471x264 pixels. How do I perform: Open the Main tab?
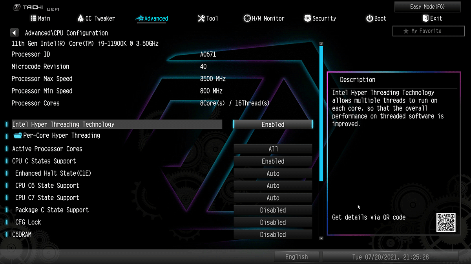pyautogui.click(x=40, y=18)
